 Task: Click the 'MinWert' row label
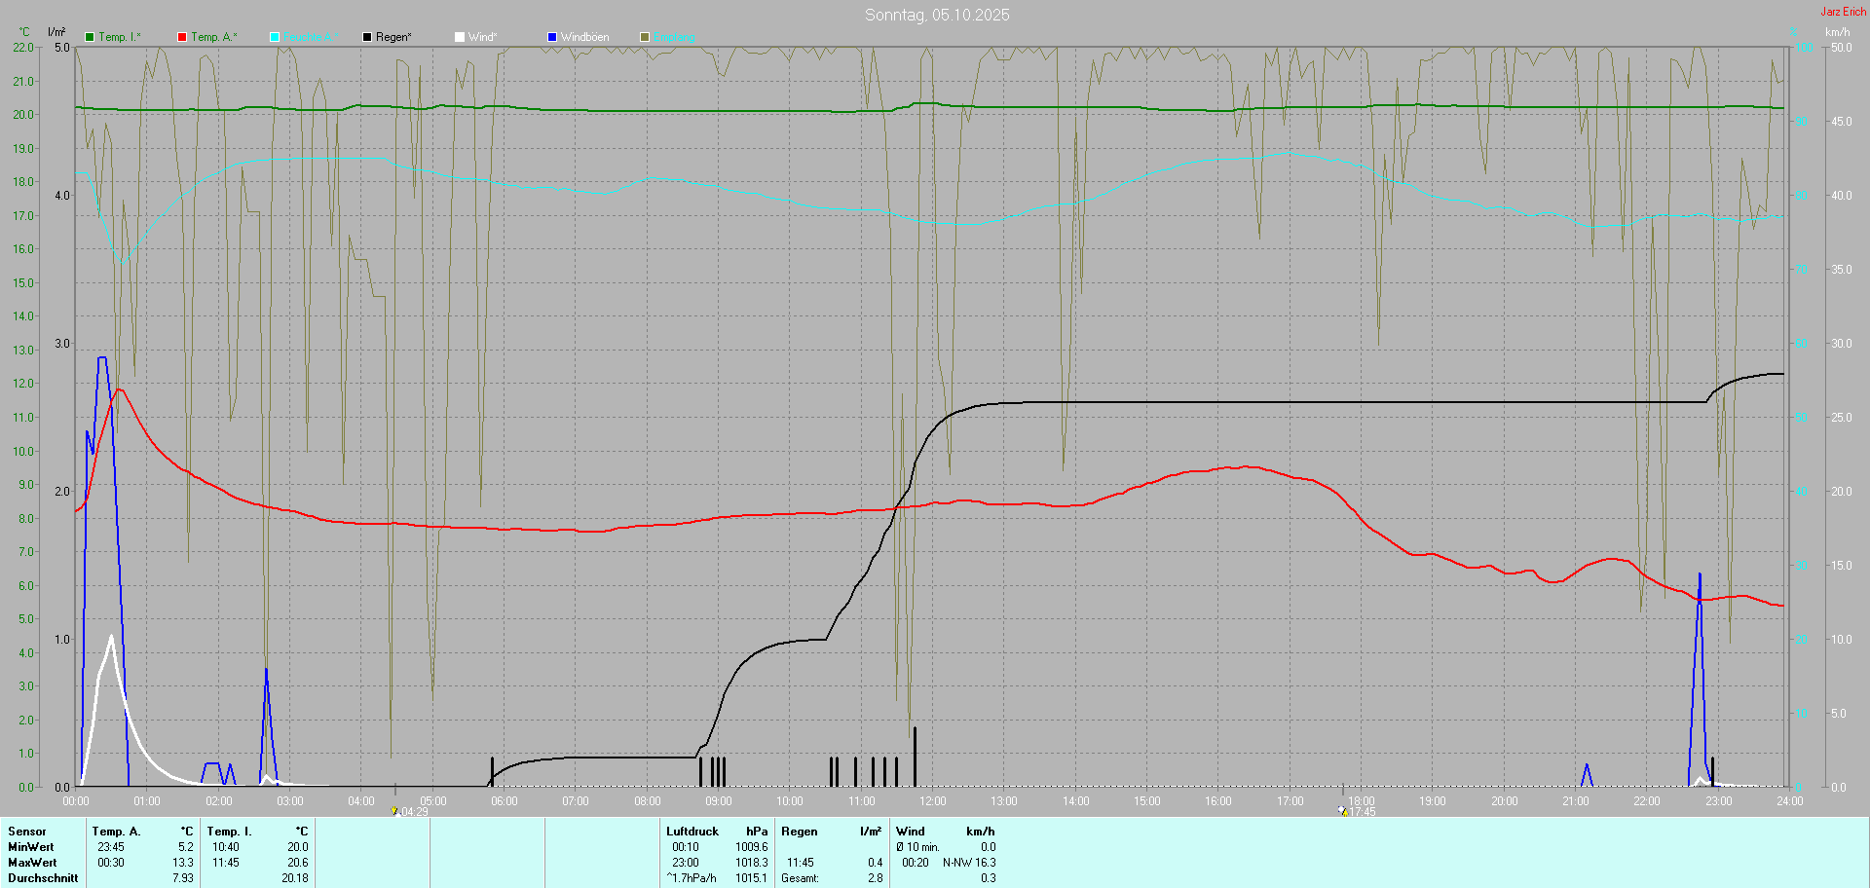tap(31, 847)
